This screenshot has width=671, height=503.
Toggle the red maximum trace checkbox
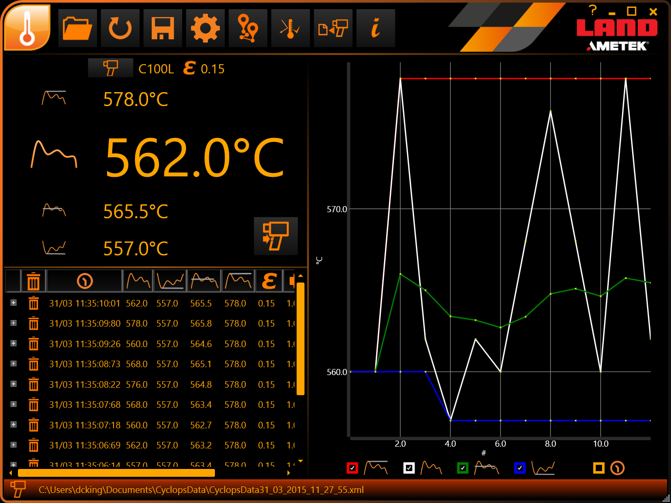pyautogui.click(x=352, y=468)
